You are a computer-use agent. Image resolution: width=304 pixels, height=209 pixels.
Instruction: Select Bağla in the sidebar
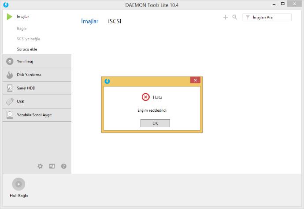point(22,29)
